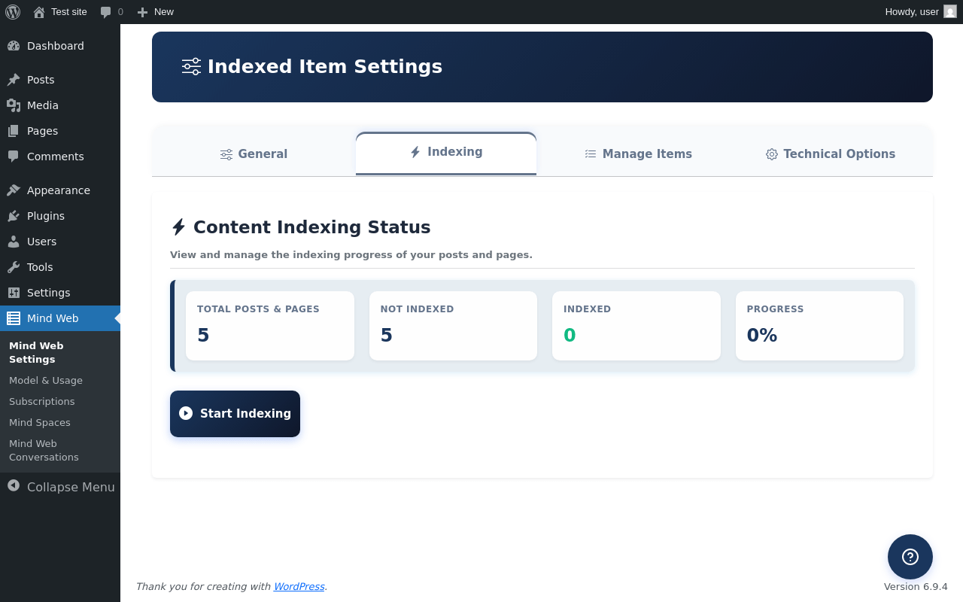The image size is (963, 602).
Task: Click the help question mark button
Action: [910, 557]
